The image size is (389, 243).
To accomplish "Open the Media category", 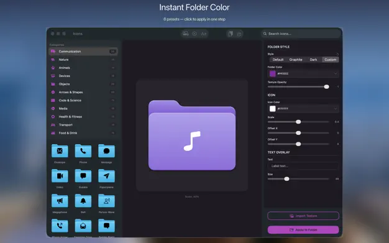I will coord(83,109).
